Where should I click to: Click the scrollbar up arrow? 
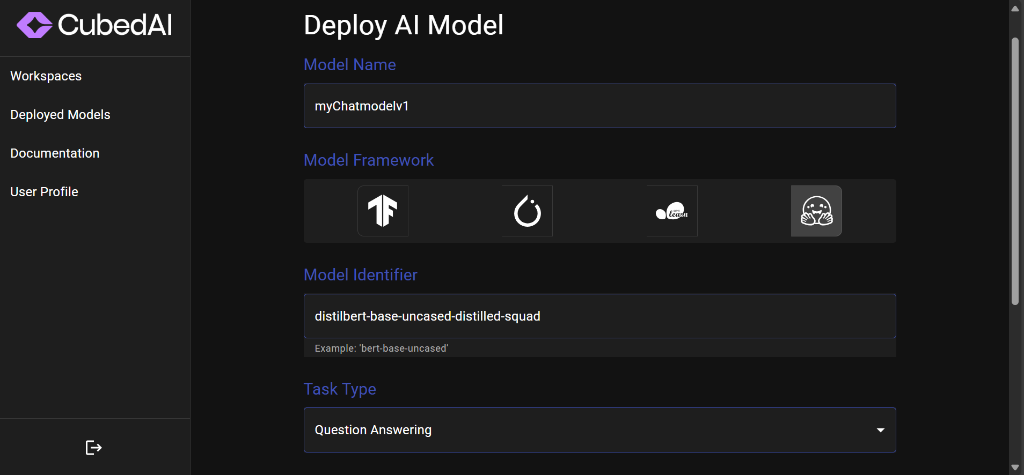1015,8
